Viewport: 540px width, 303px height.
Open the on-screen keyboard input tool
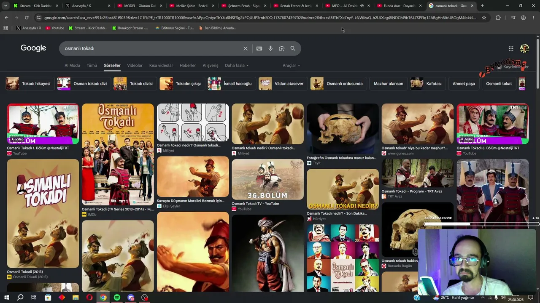(259, 48)
